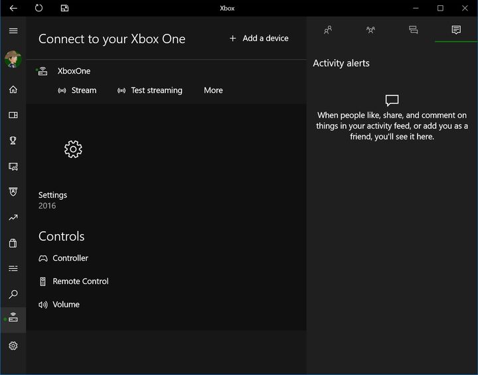
Task: Open Volume under Controls
Action: (x=59, y=305)
